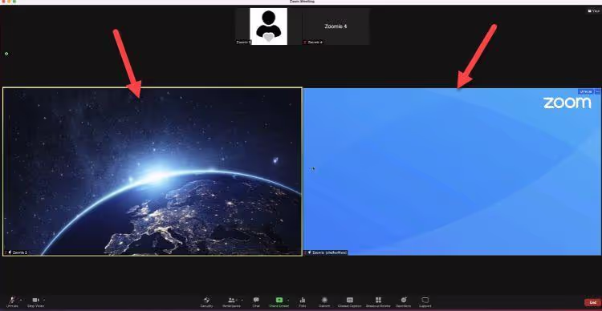Open the View layout menu

pyautogui.click(x=593, y=11)
